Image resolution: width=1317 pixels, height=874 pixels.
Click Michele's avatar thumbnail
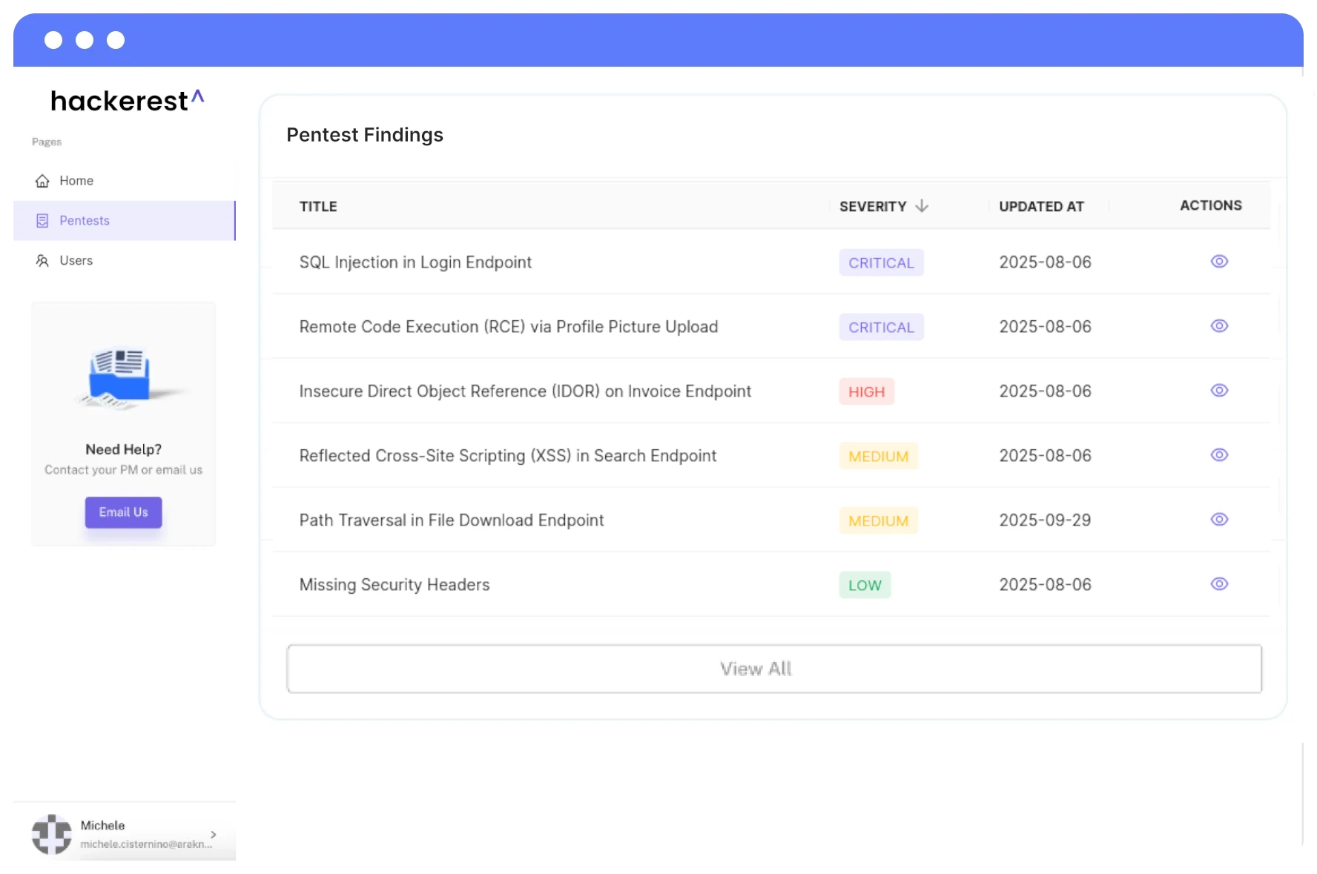[x=52, y=835]
